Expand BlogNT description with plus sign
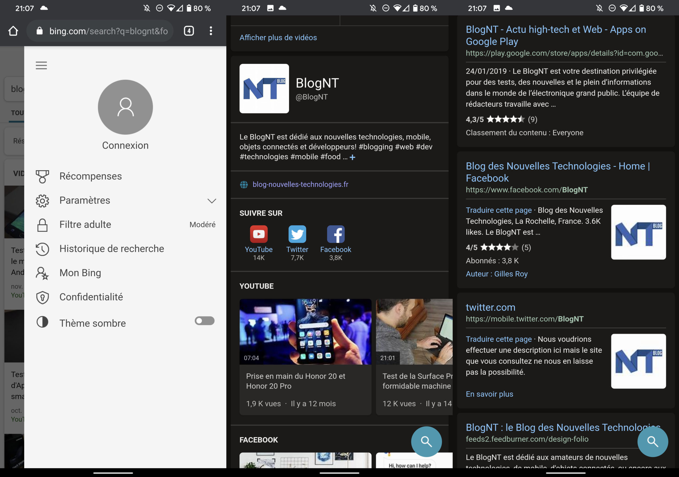679x477 pixels. tap(352, 157)
